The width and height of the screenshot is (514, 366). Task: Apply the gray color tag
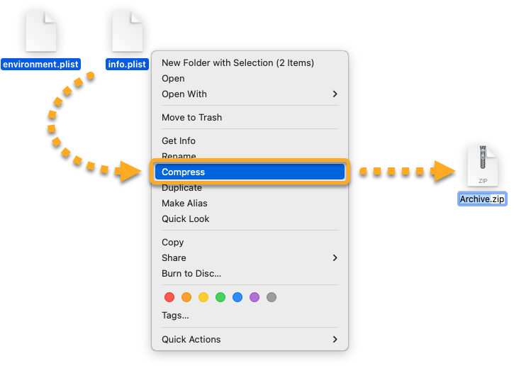272,297
